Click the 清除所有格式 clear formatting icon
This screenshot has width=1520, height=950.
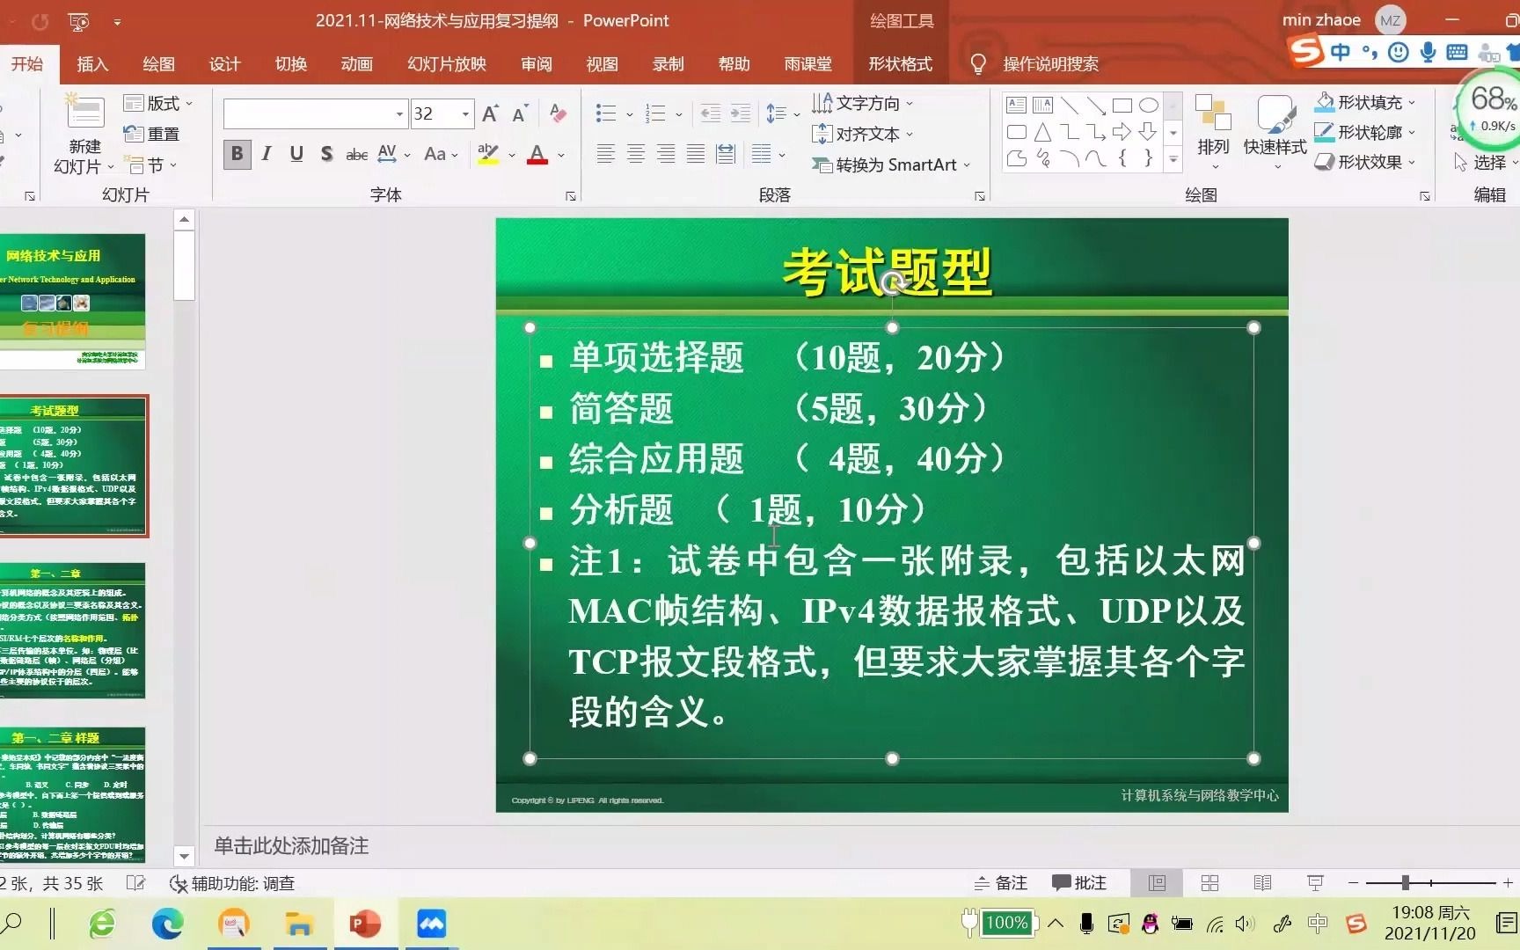558,113
